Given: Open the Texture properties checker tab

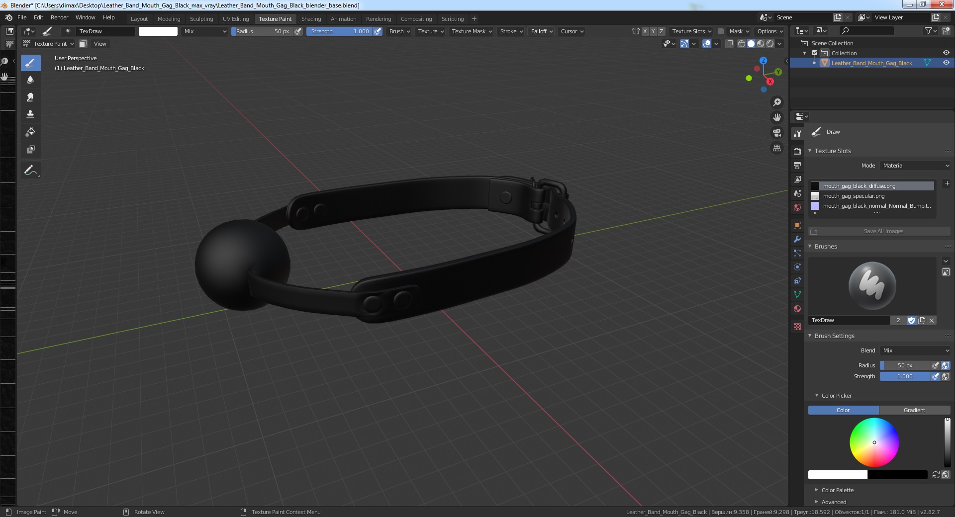Looking at the screenshot, I should [x=797, y=327].
